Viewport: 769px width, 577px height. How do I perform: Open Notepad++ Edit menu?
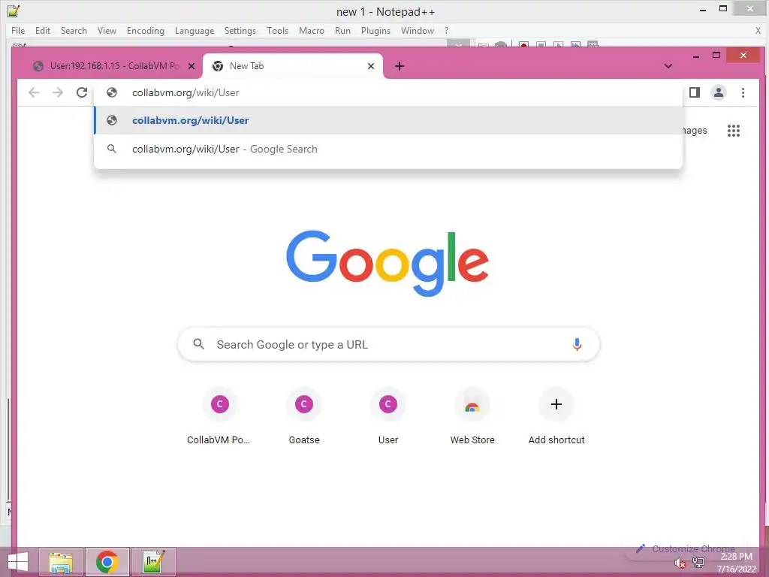point(43,30)
